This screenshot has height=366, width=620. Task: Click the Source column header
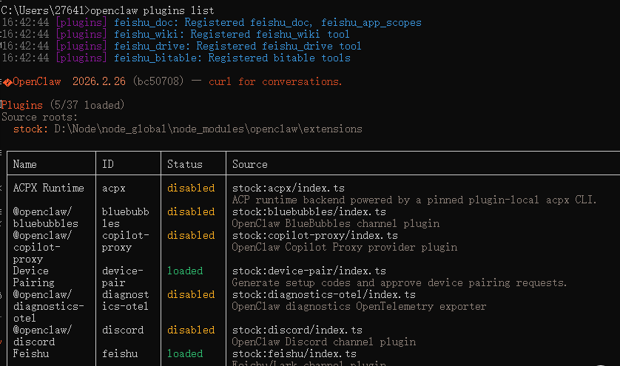250,164
